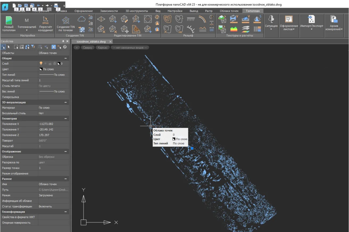This screenshot has width=349, height=232.
Task: Click the quick select filter icon in Свойства
Action: [x=33, y=47]
